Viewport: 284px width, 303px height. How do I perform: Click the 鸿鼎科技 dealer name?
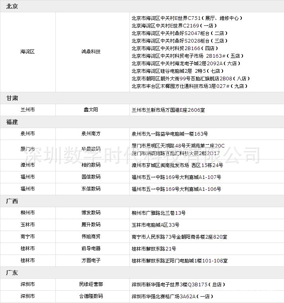(91, 52)
